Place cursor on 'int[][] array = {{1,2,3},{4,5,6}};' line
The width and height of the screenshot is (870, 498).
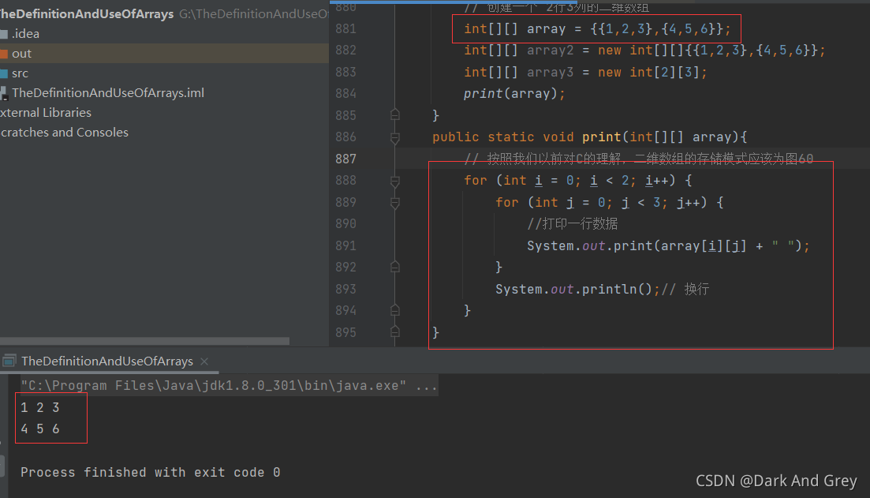598,29
